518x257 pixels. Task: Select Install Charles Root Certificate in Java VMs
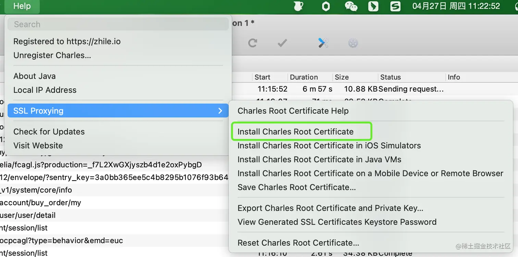pos(370,159)
